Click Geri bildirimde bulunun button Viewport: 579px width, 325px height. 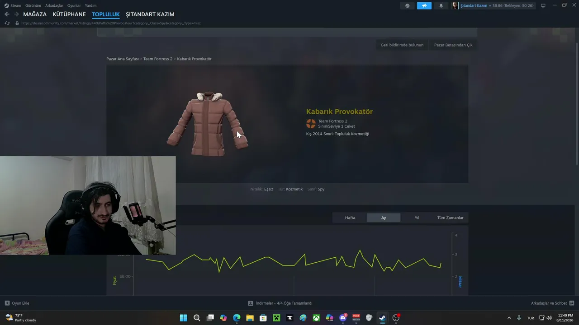coord(402,45)
